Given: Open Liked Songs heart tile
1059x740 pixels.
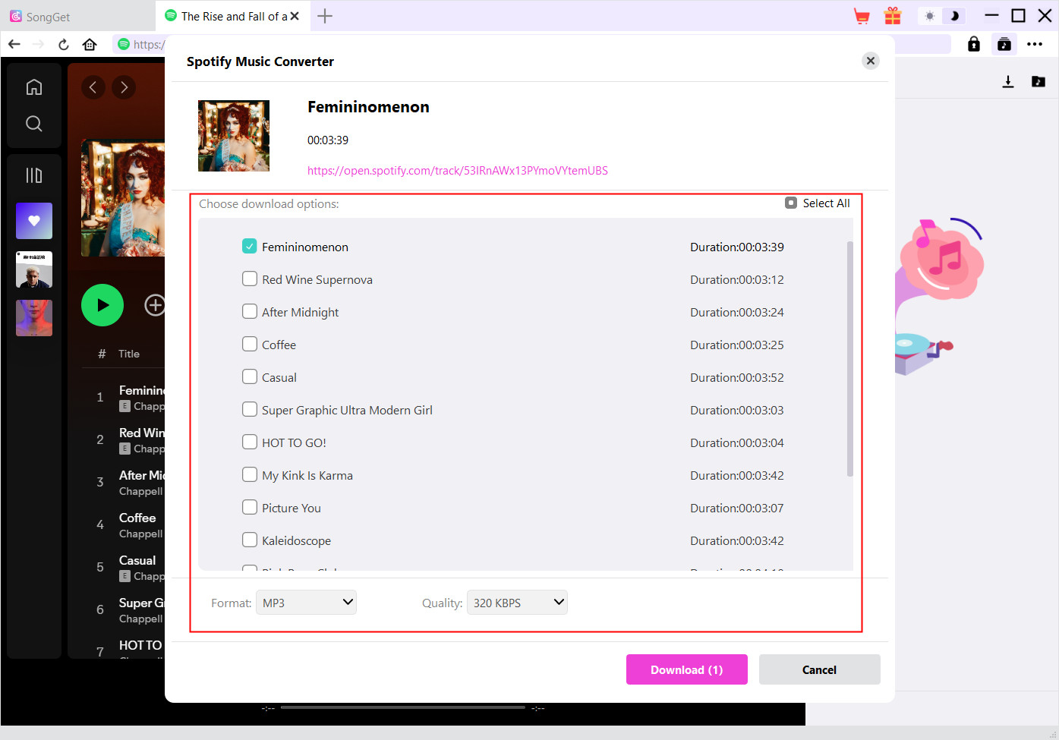Looking at the screenshot, I should [34, 221].
